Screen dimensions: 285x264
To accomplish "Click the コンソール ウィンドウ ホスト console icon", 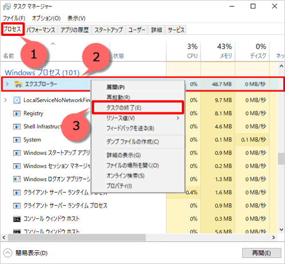I will (x=17, y=219).
